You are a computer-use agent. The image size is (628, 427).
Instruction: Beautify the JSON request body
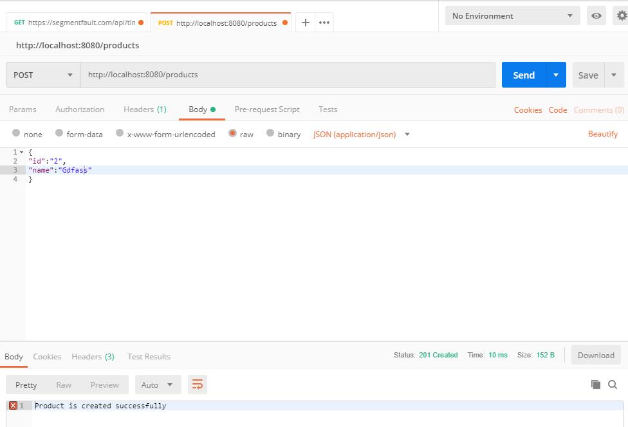click(x=602, y=134)
